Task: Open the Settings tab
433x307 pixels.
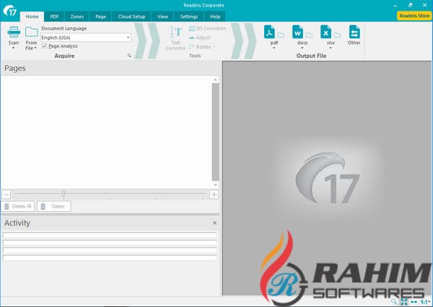Action: click(x=189, y=17)
